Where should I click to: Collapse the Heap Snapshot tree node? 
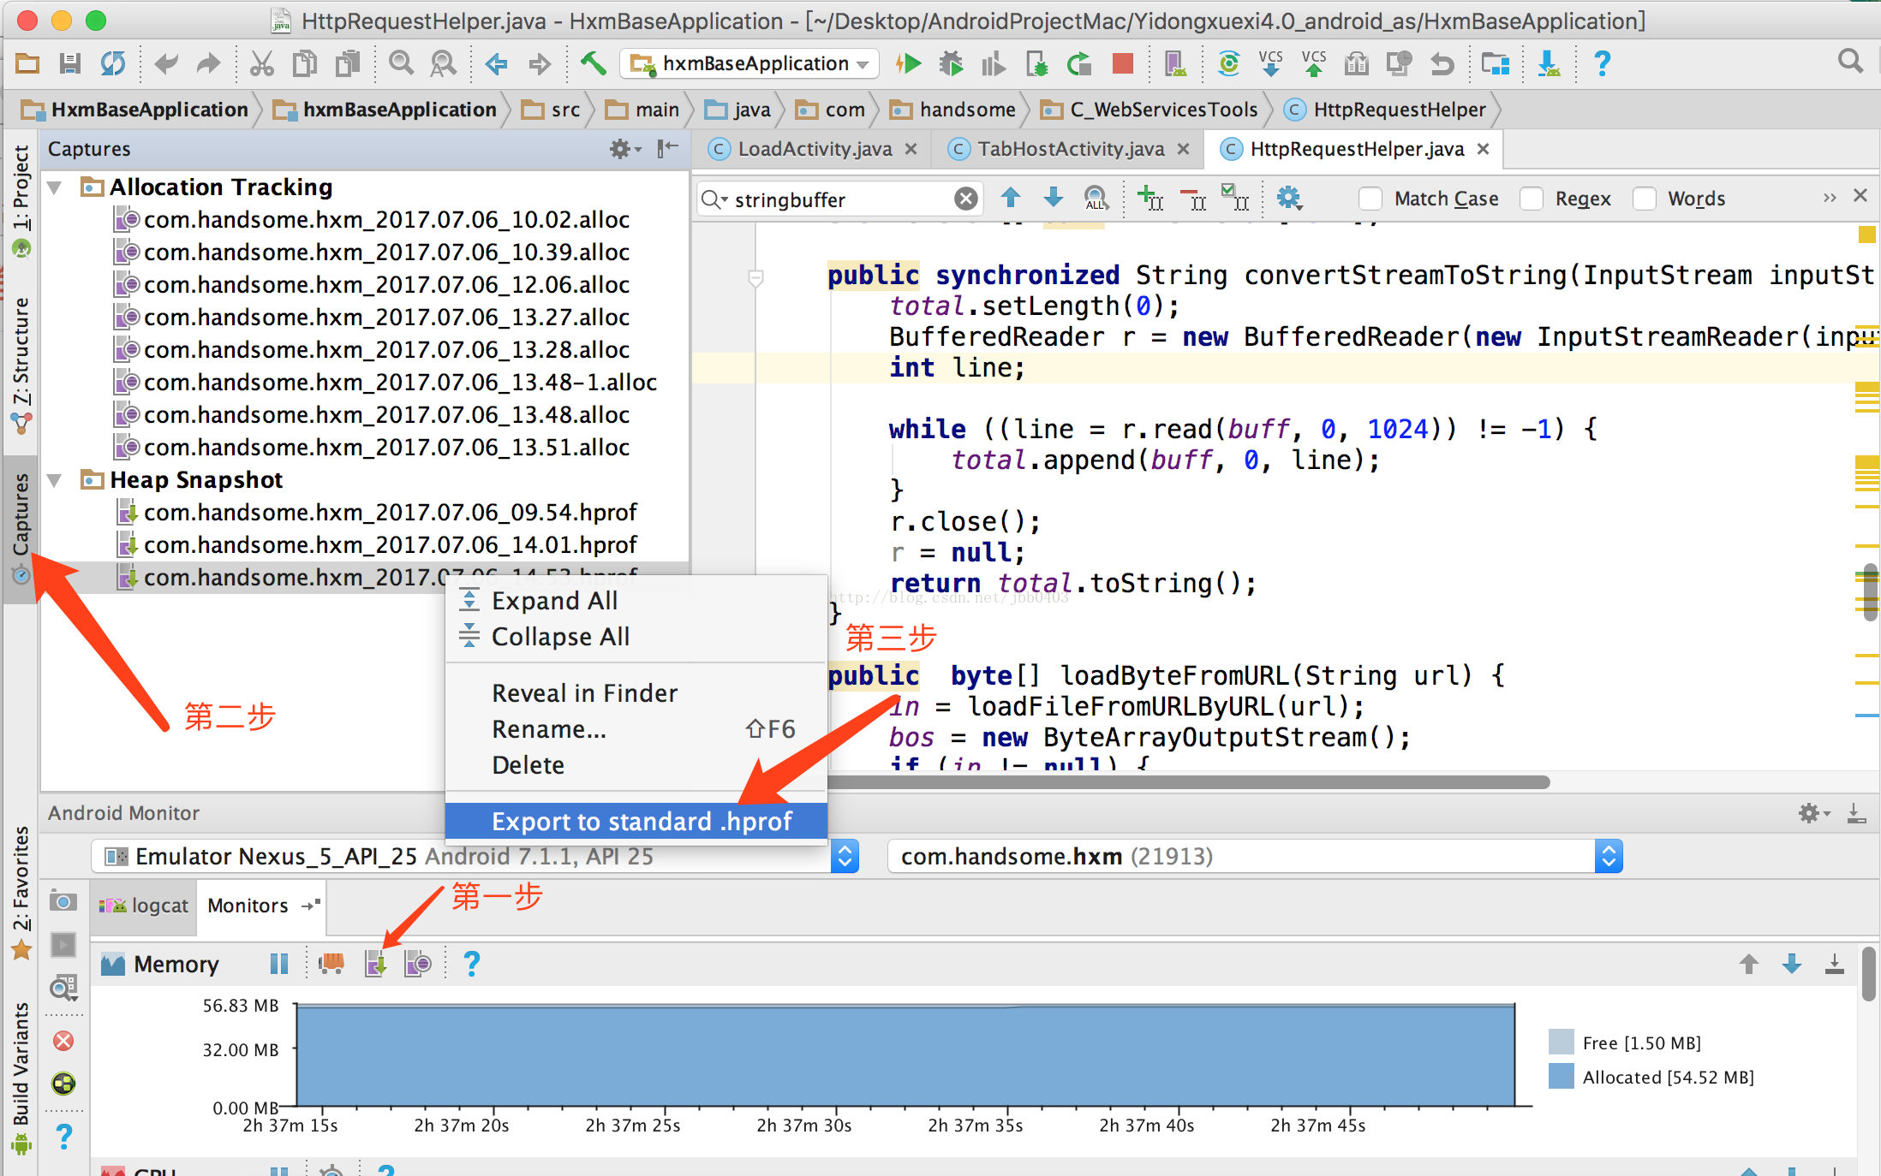(x=56, y=480)
